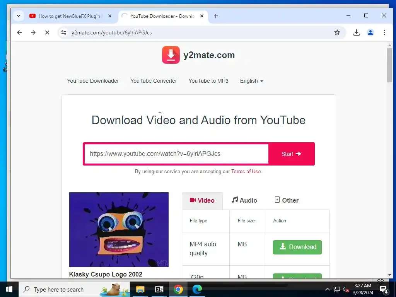Click the Chrome taskbar icon

pos(178,289)
